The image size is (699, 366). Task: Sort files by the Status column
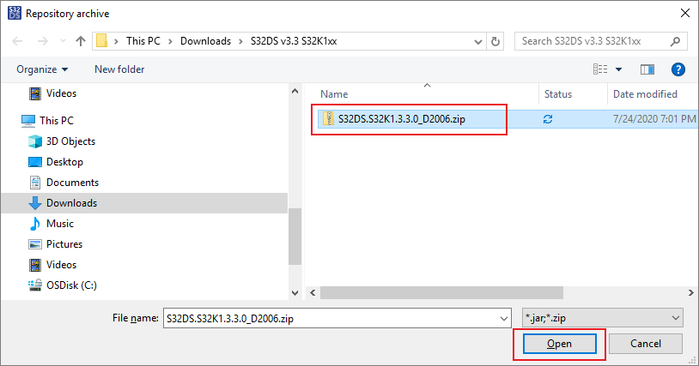pos(558,94)
